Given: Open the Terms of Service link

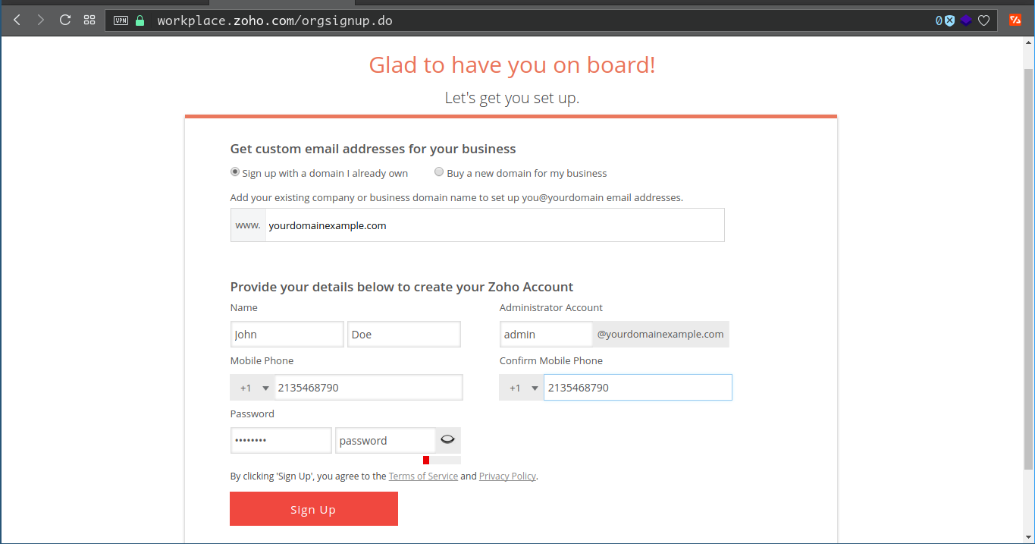Looking at the screenshot, I should pos(423,476).
